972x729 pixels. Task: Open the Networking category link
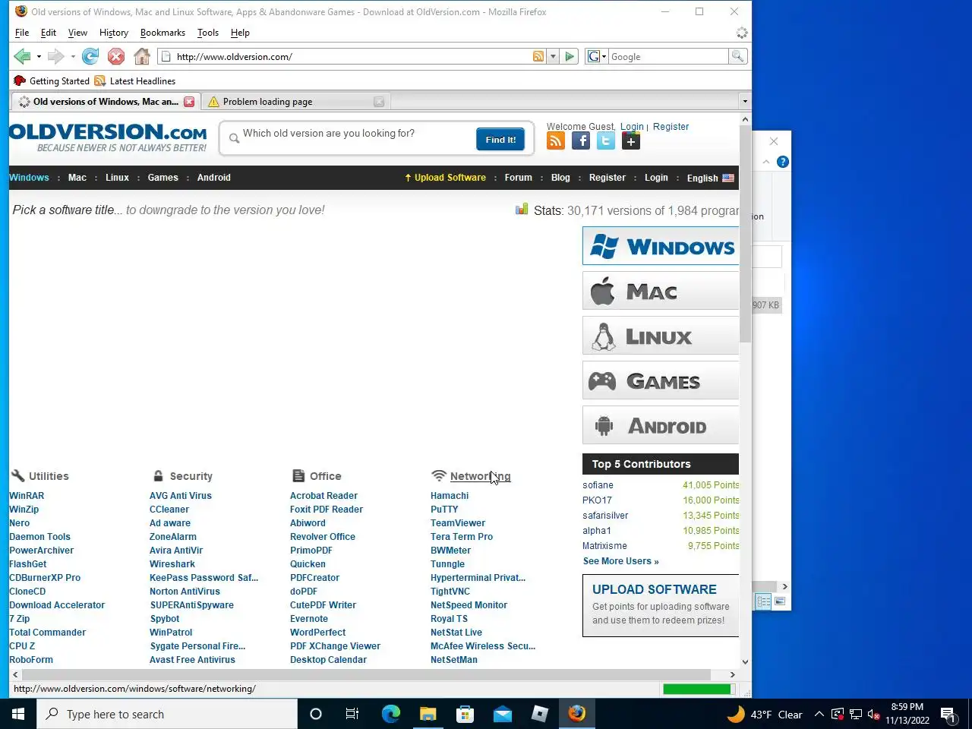[480, 476]
